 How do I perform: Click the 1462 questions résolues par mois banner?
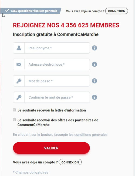(x=31, y=11)
